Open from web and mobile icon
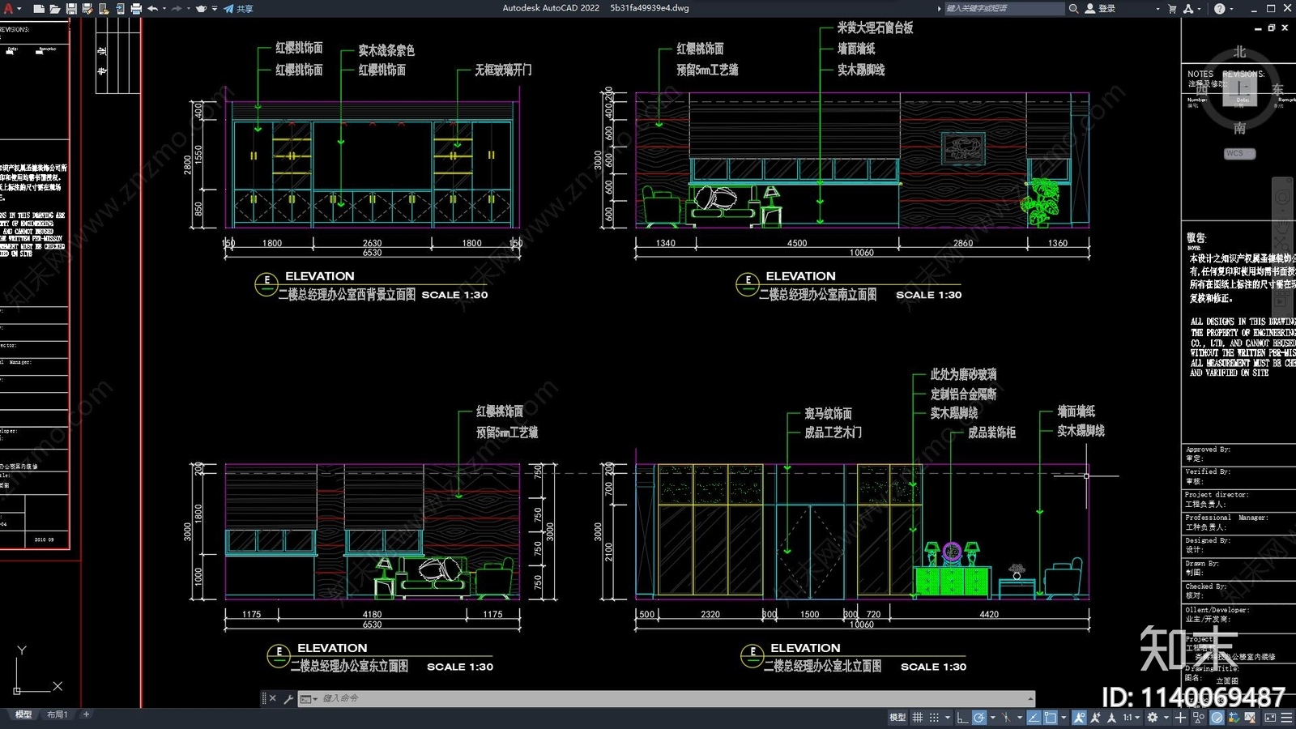 pyautogui.click(x=104, y=8)
